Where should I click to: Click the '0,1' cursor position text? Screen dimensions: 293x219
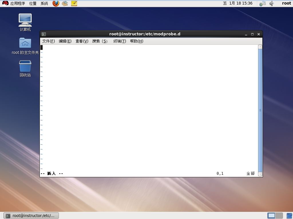pyautogui.click(x=220, y=174)
